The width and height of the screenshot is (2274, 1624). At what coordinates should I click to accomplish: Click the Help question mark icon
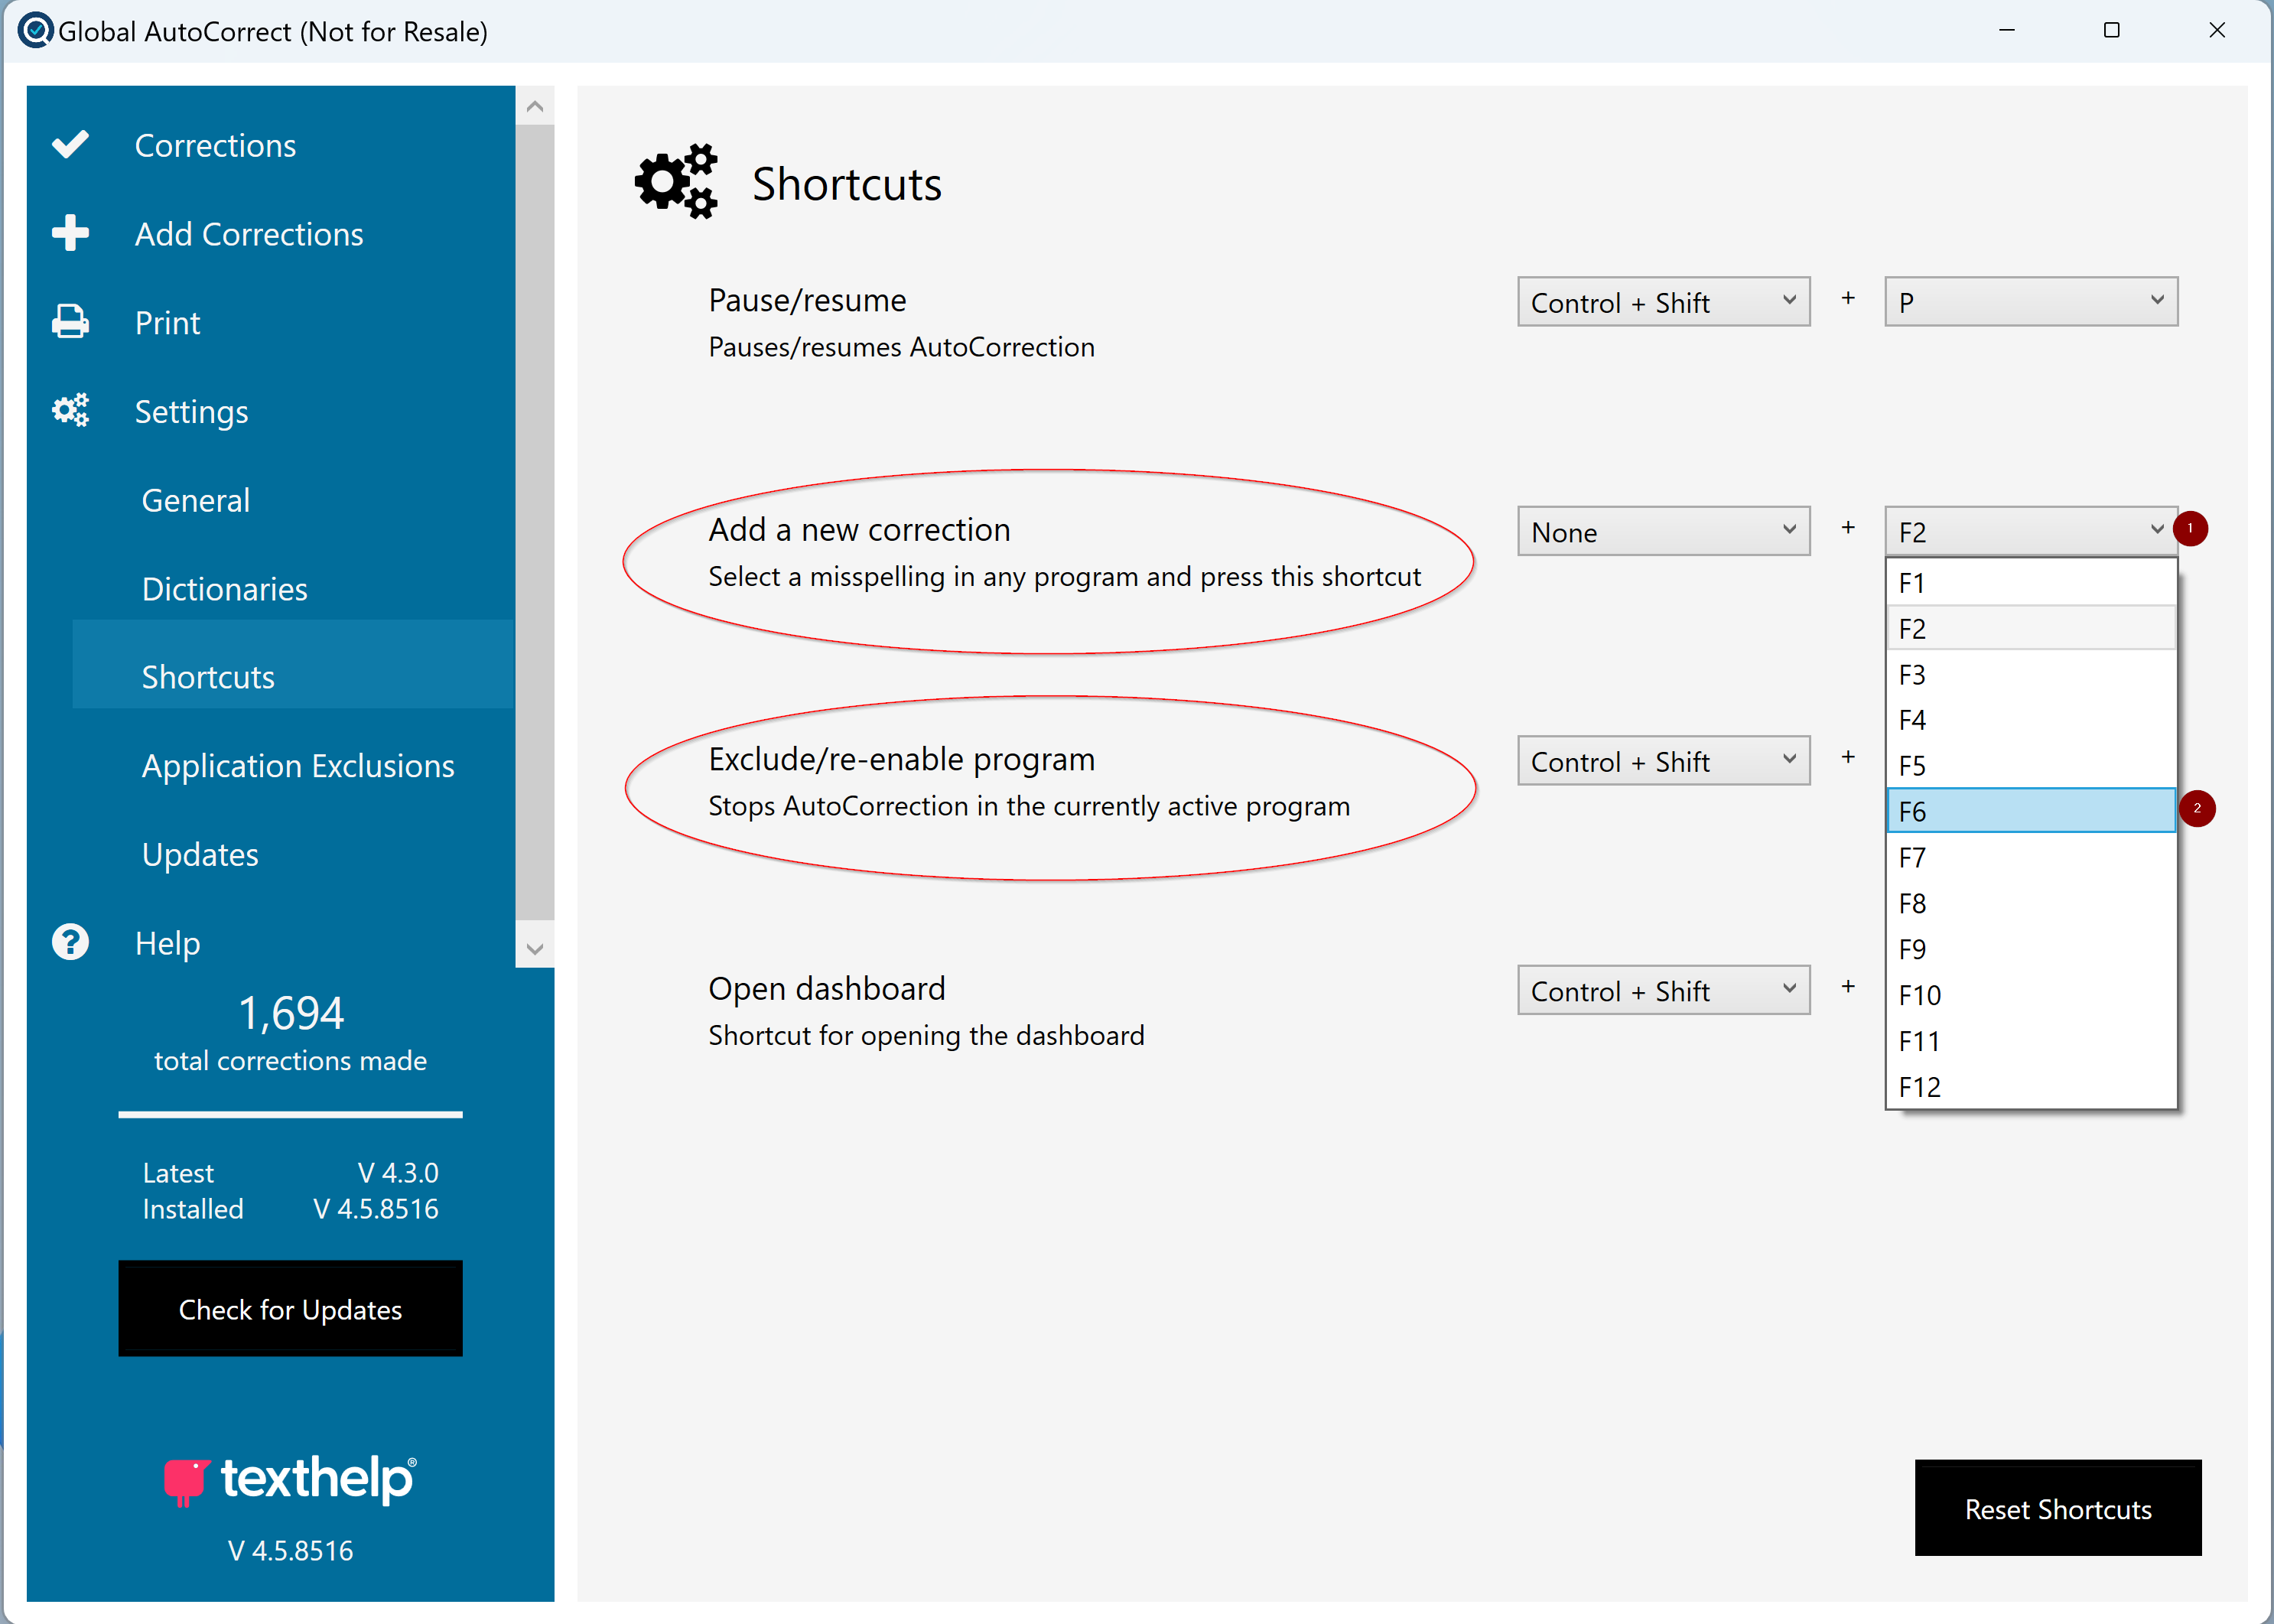(x=70, y=942)
